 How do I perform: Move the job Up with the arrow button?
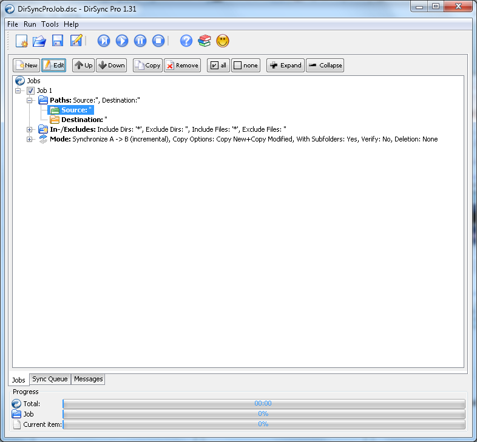tap(83, 65)
